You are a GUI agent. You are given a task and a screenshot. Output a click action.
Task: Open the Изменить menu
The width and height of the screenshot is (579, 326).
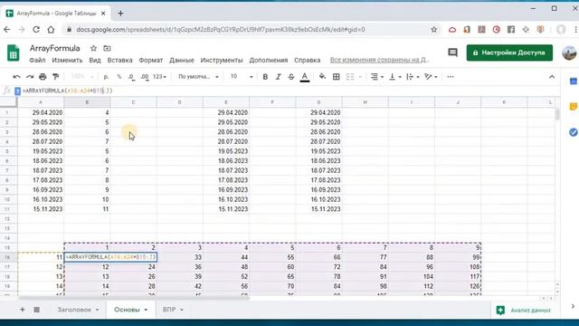(67, 61)
